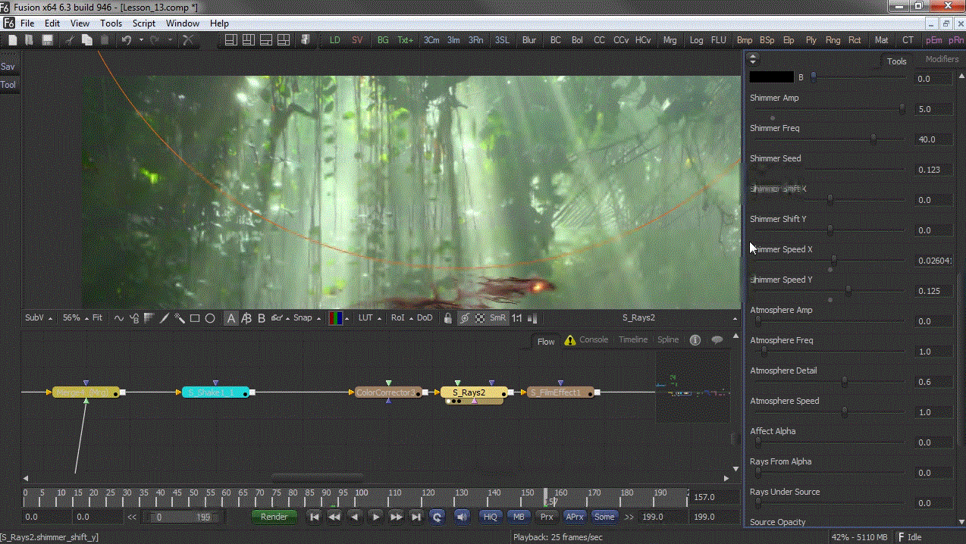Add a Background tool via BG
This screenshot has height=544, width=966.
383,40
